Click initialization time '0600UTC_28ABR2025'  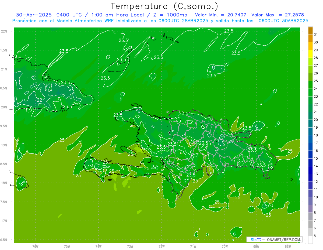pyautogui.click(x=183, y=21)
